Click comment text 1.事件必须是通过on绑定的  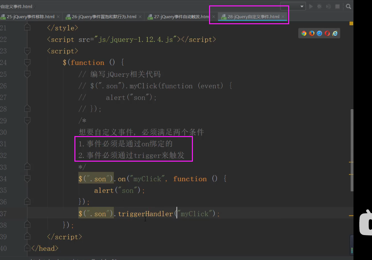pyautogui.click(x=126, y=144)
